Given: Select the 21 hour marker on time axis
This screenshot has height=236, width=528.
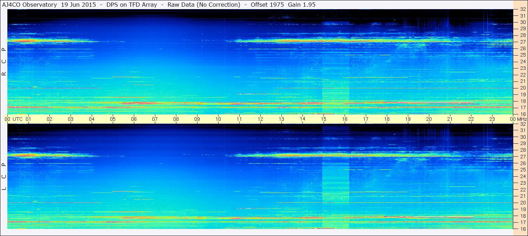Looking at the screenshot, I should click(x=450, y=119).
